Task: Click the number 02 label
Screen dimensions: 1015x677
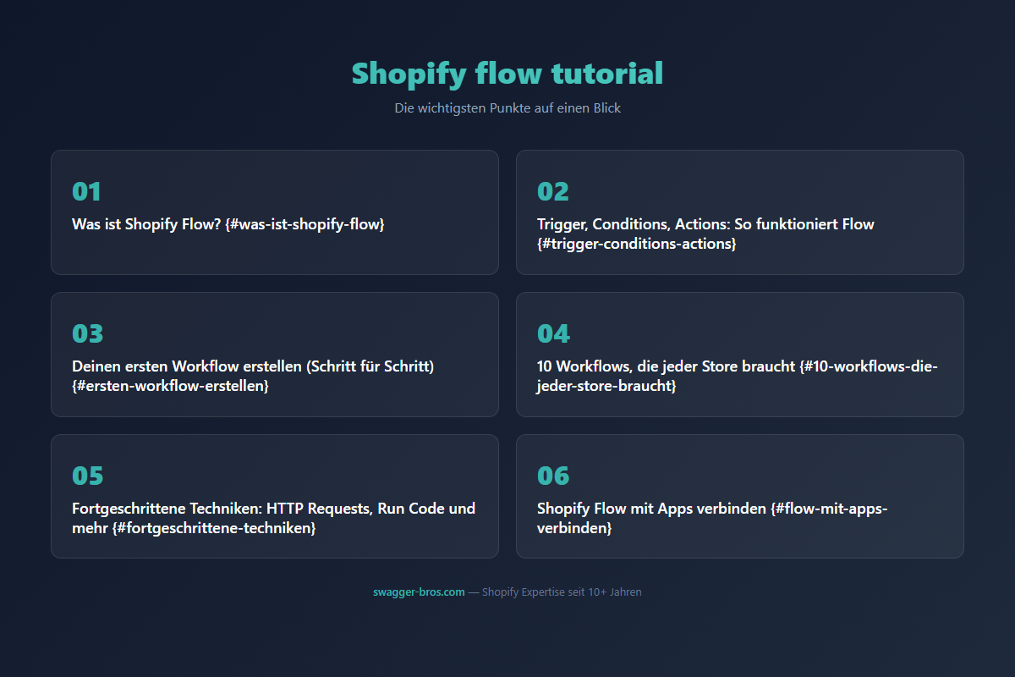Action: coord(553,192)
